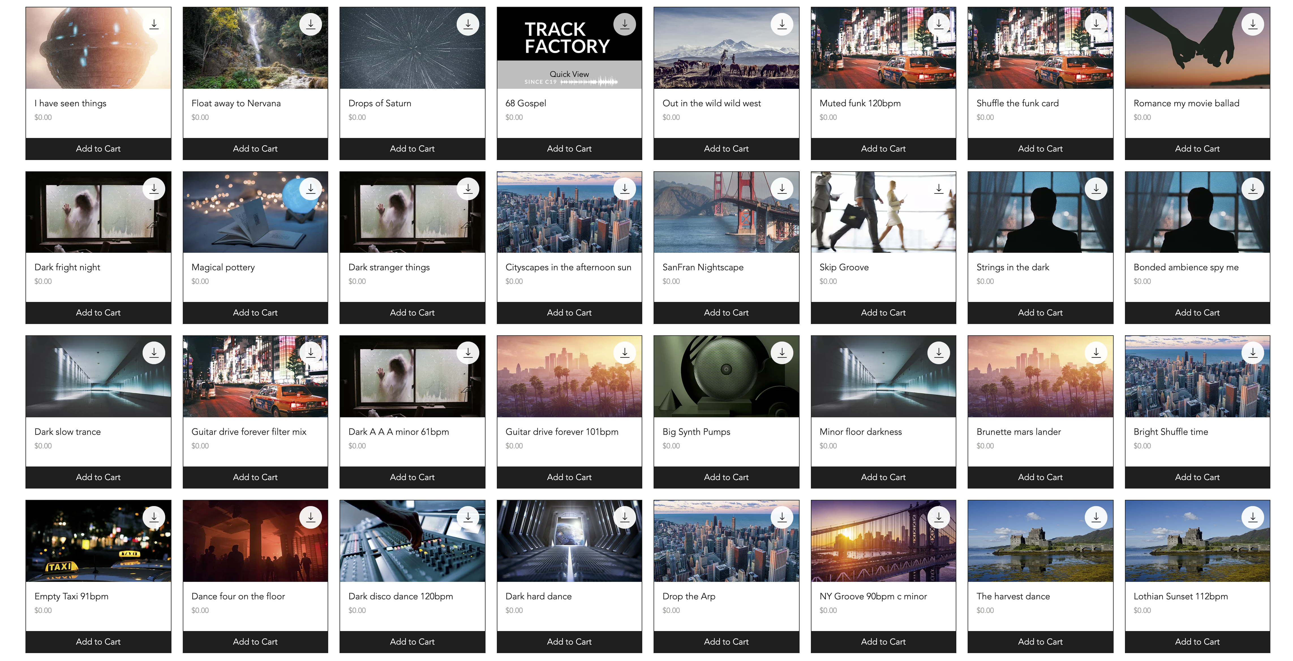
Task: Click download icon on SanFran Nightscape
Action: click(x=781, y=189)
